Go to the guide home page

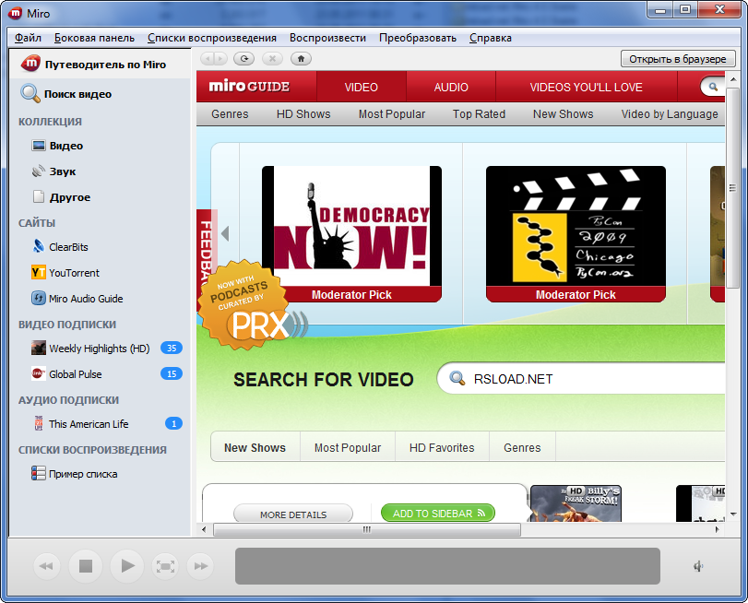coord(301,59)
